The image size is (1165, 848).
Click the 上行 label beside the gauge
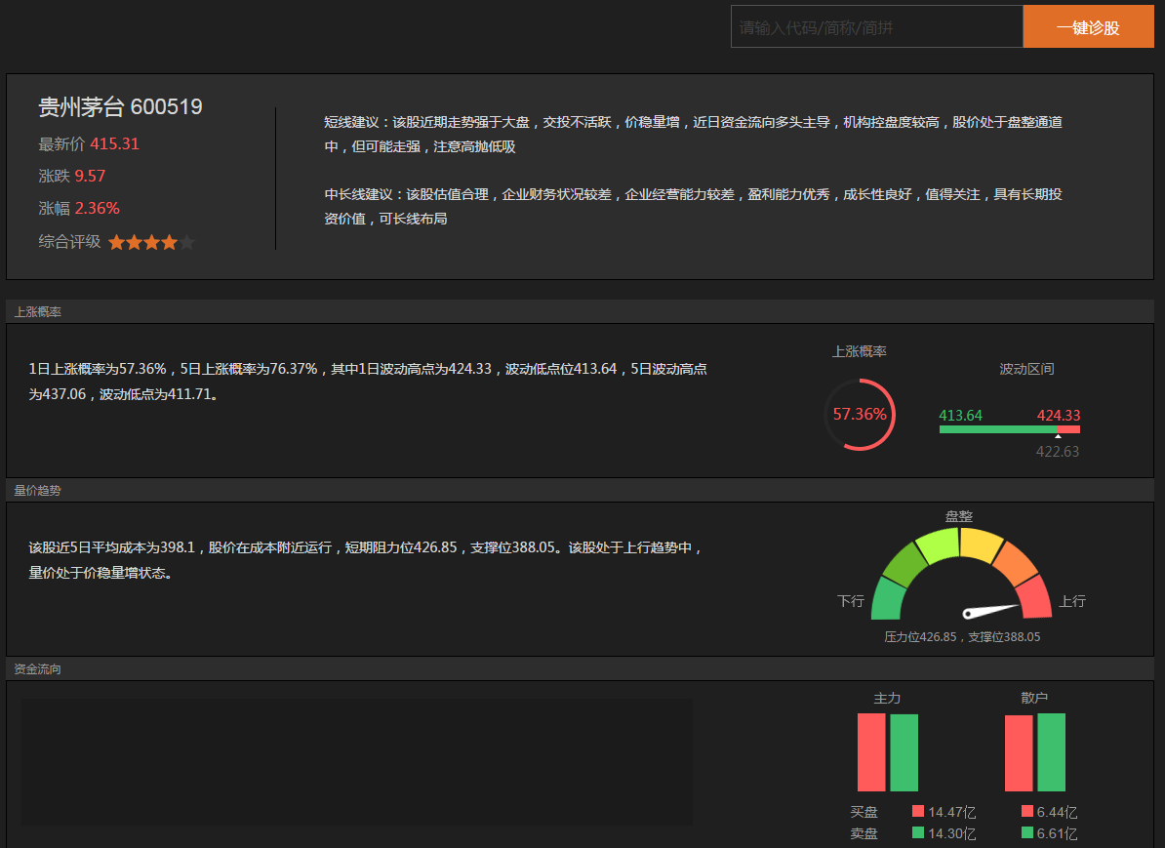coord(1072,600)
